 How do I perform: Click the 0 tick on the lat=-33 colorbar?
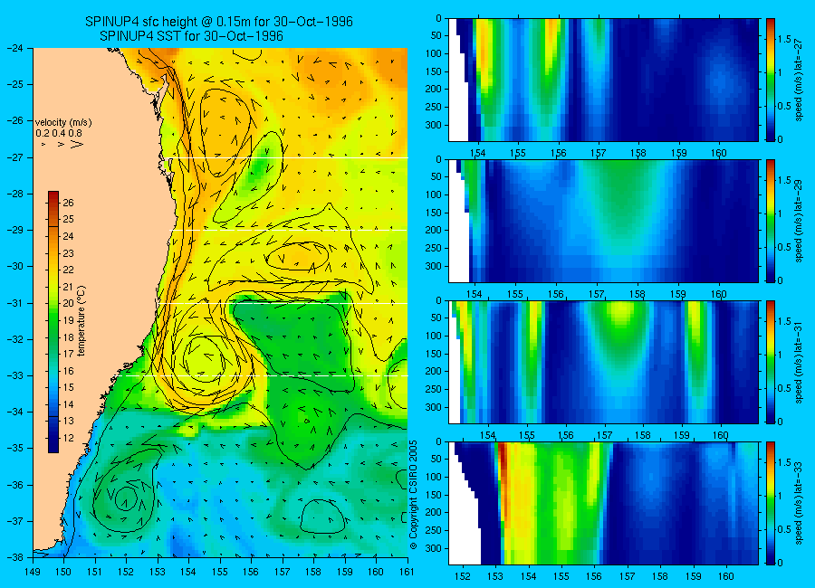tap(780, 563)
